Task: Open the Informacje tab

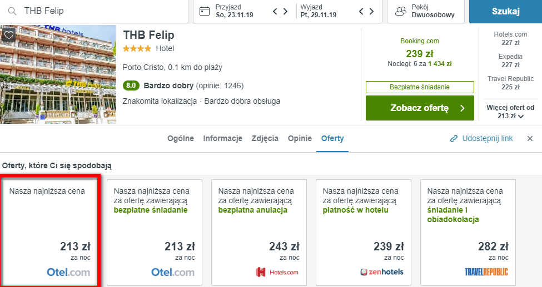Action: click(x=222, y=138)
